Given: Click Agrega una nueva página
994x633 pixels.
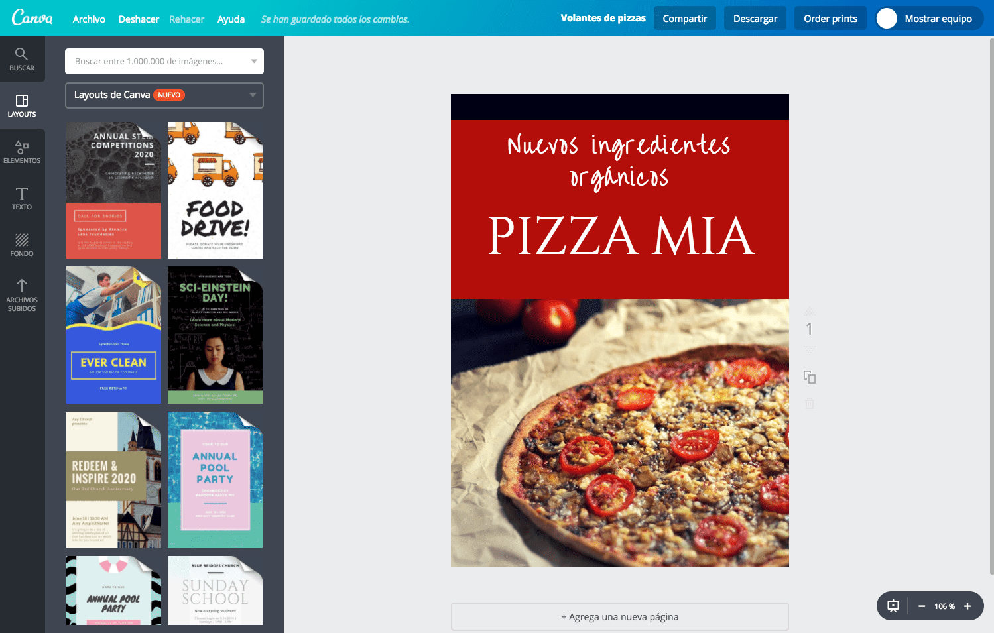Looking at the screenshot, I should 620,616.
